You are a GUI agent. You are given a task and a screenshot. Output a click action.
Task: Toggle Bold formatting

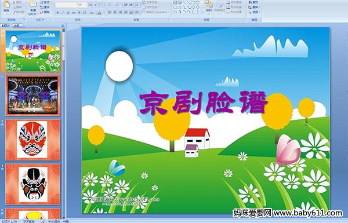click(57, 13)
